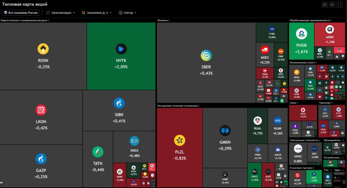Click the camera snapshot icon
The width and height of the screenshot is (347, 188).
coord(325,5)
